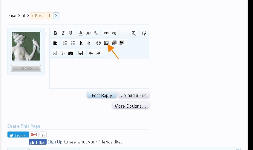253x150 pixels.
Task: Click the remove formatting icon
Action: coord(134,33)
